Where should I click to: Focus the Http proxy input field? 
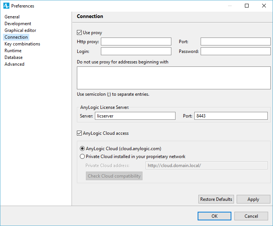click(x=136, y=41)
